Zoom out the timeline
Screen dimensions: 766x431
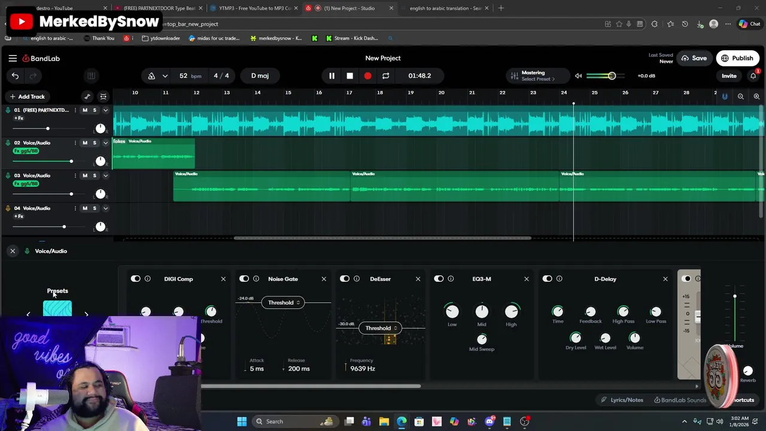(740, 96)
